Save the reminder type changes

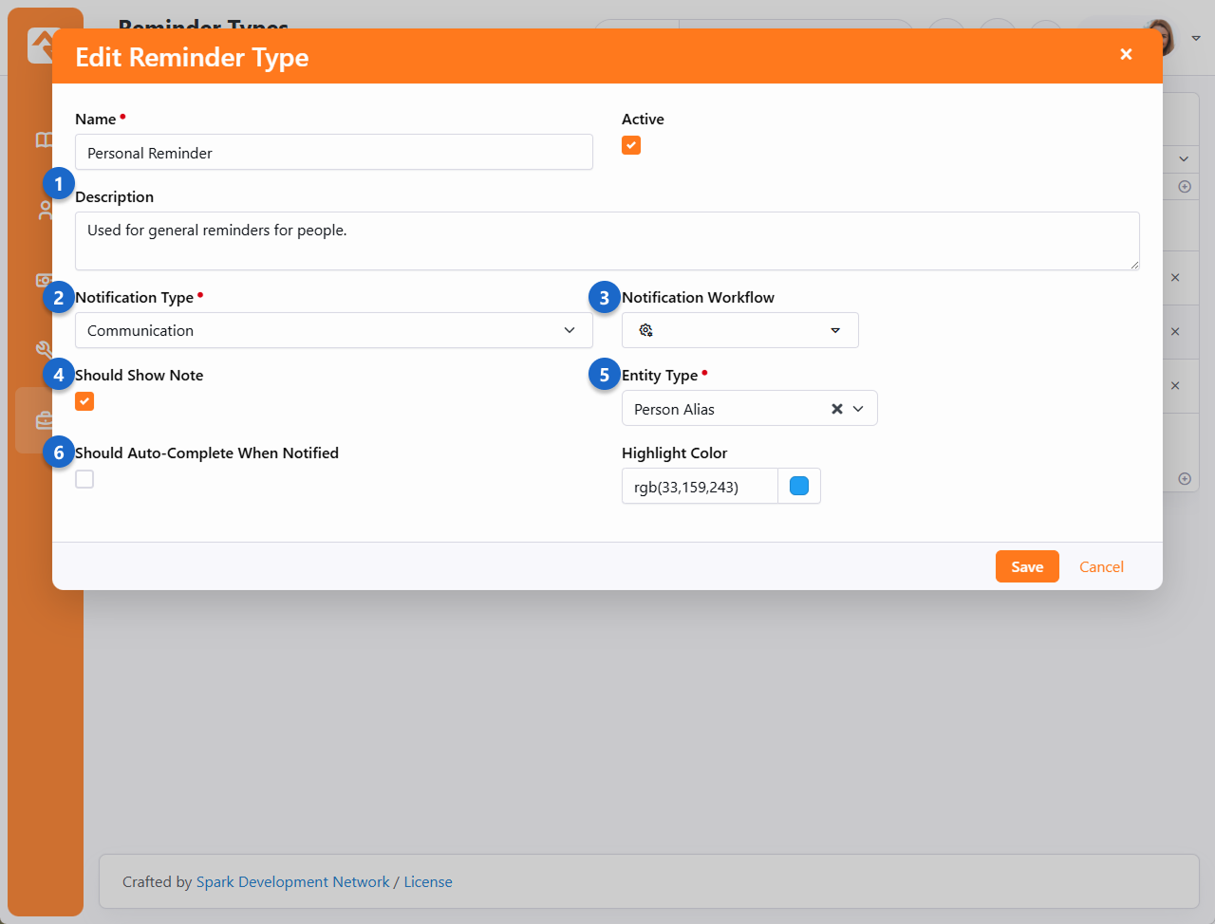(1026, 566)
